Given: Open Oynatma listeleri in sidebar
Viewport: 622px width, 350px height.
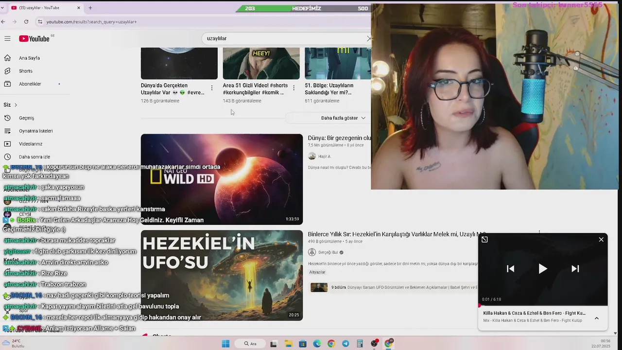Looking at the screenshot, I should (35, 131).
